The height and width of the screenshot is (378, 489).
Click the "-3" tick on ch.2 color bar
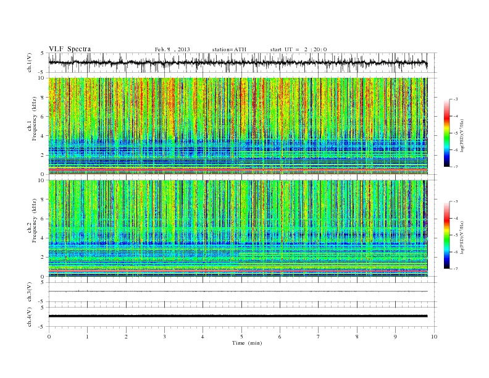coord(456,201)
